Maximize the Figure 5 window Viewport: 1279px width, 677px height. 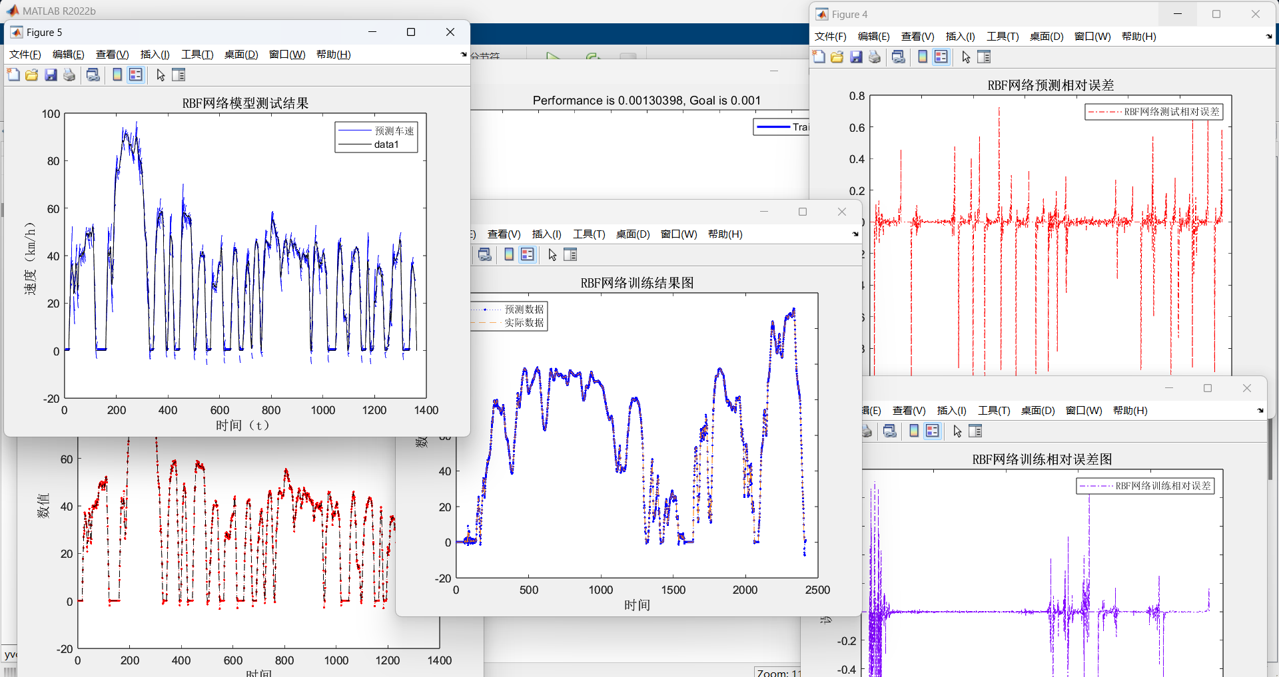click(x=411, y=32)
